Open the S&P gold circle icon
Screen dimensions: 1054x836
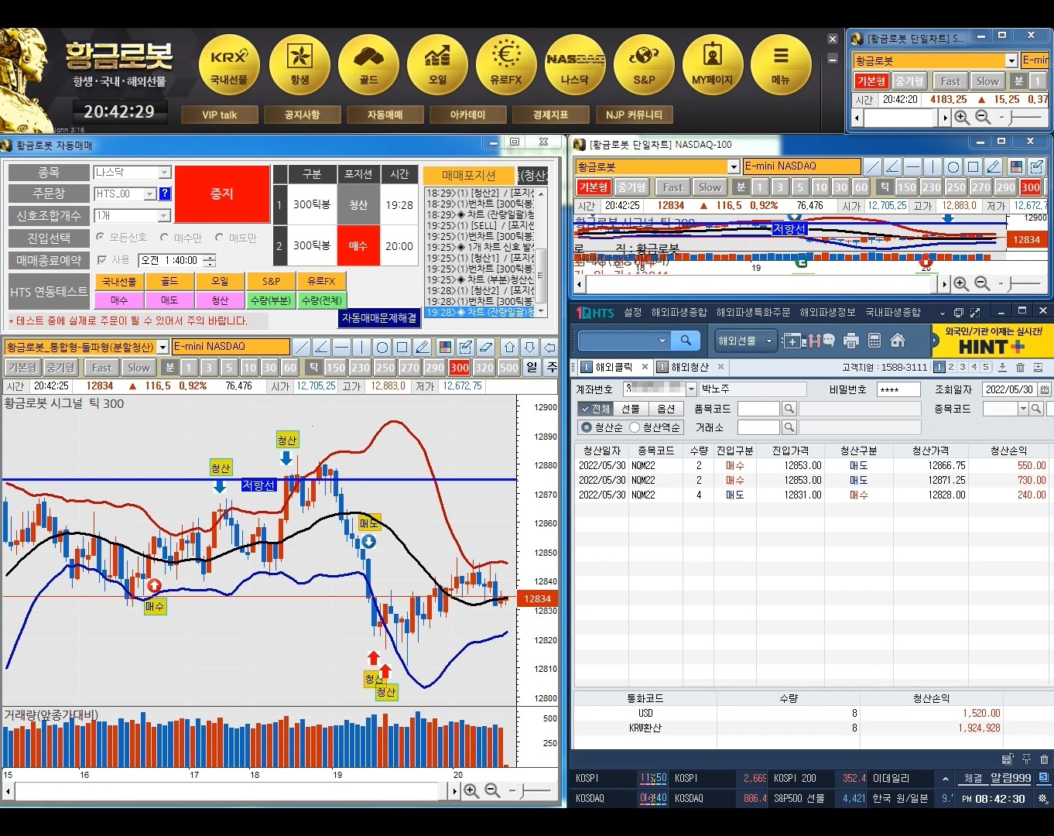coord(644,65)
